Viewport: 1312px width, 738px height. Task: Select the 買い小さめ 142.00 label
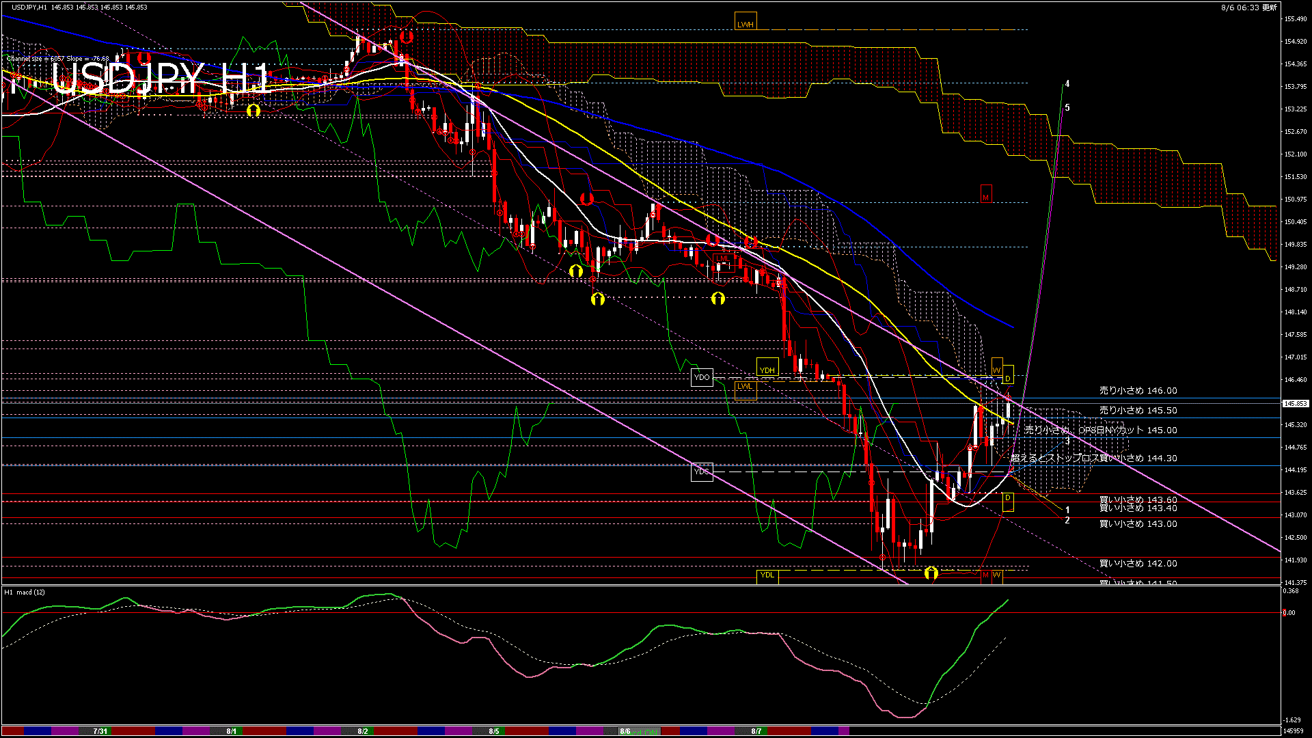pyautogui.click(x=1138, y=564)
